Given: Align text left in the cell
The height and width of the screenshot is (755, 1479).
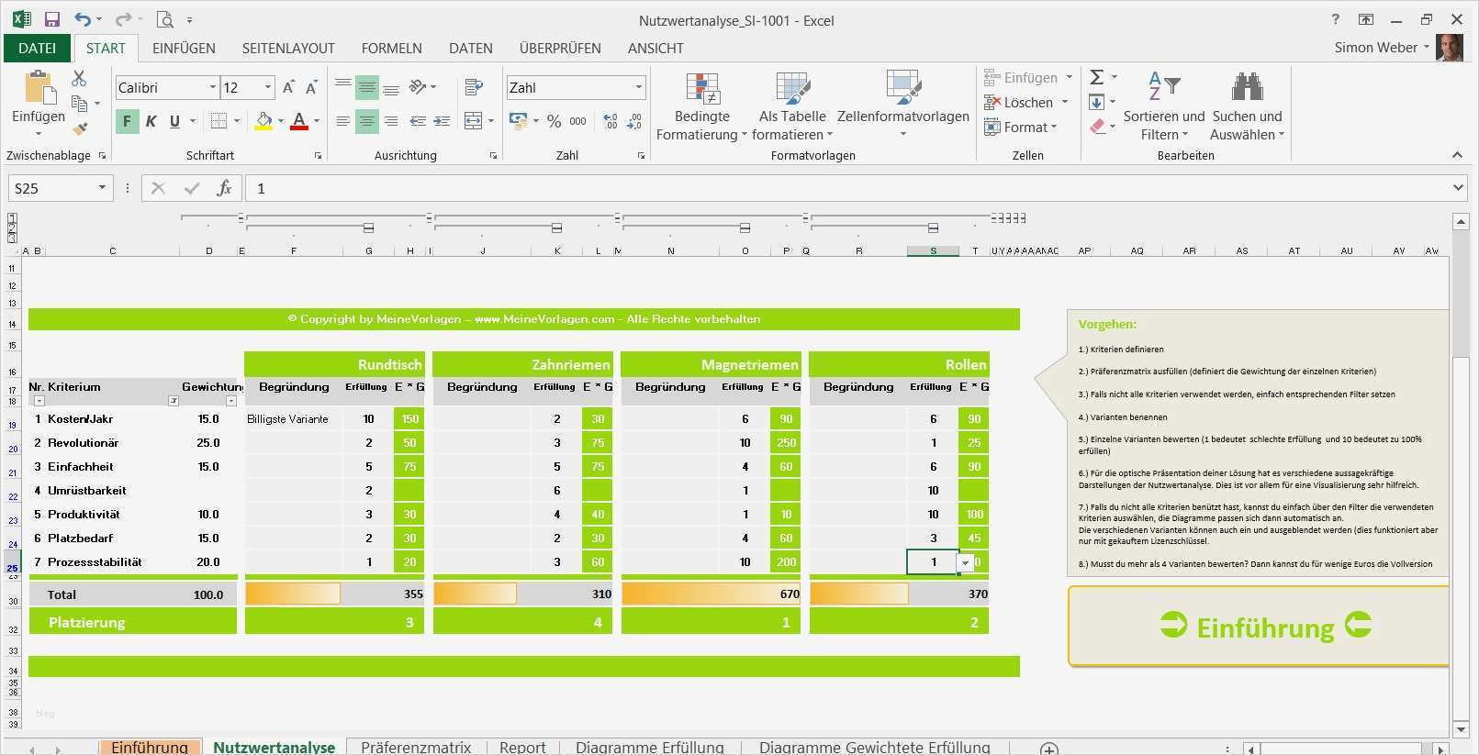Looking at the screenshot, I should (343, 121).
